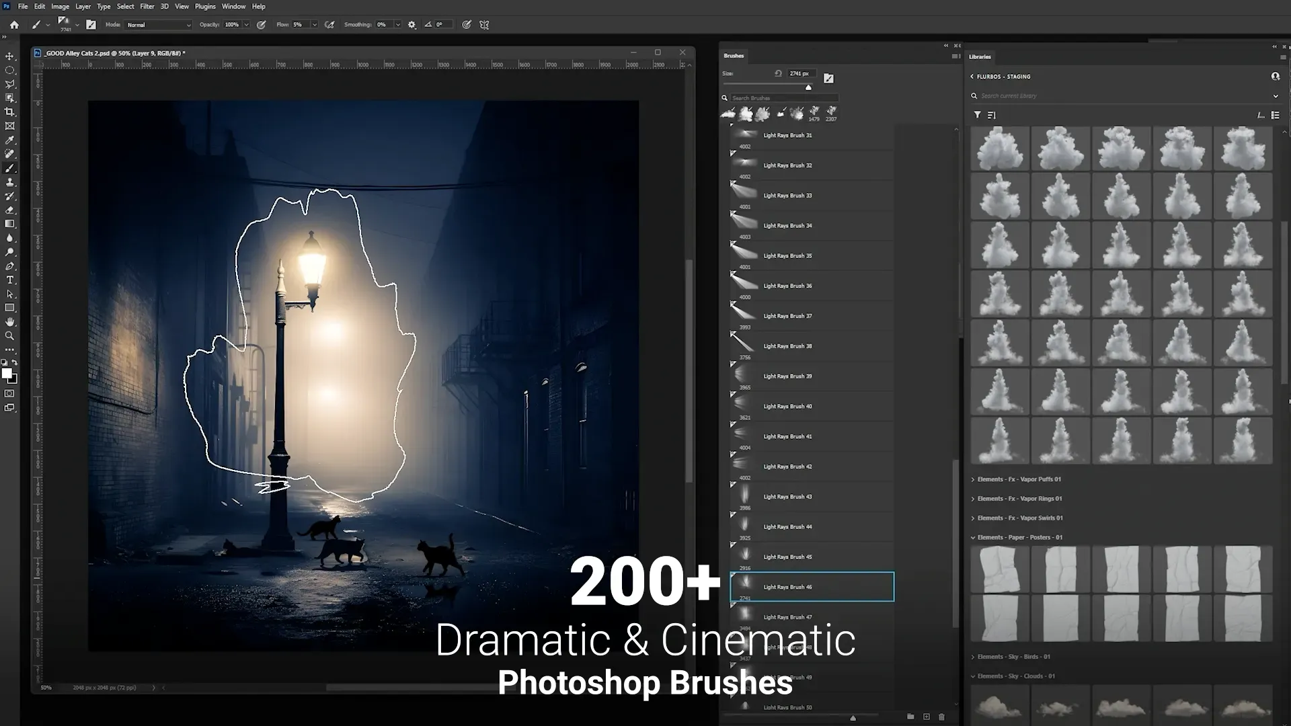The image size is (1291, 726).
Task: Enable airbrush-style build-up effects
Action: 329,25
